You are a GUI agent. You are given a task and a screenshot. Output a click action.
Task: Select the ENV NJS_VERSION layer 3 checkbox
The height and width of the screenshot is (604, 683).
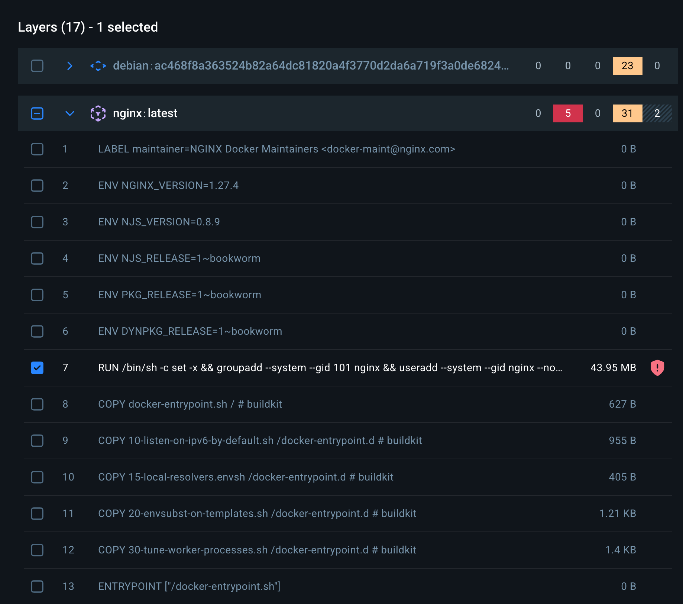point(37,222)
